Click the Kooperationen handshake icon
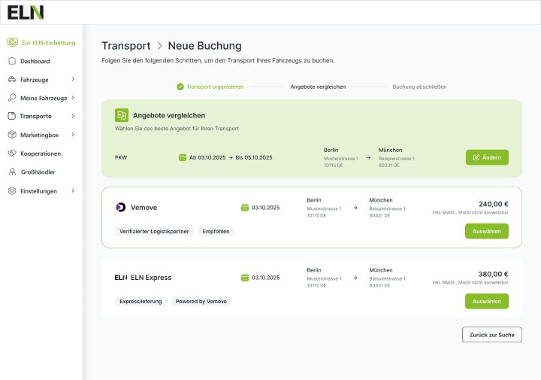541x380 pixels. (x=12, y=154)
